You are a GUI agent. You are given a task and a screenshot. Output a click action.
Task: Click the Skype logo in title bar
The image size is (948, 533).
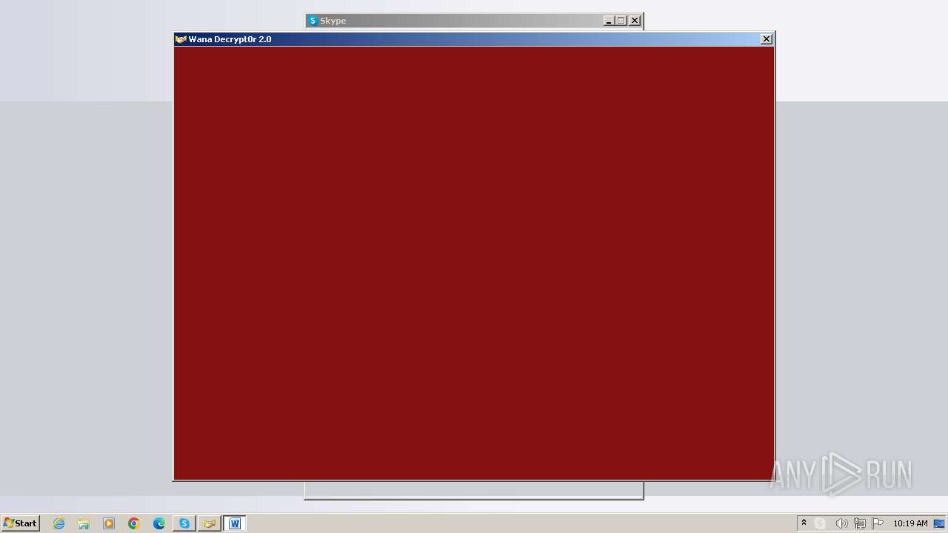pyautogui.click(x=313, y=21)
